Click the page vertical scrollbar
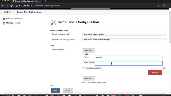 (170, 27)
